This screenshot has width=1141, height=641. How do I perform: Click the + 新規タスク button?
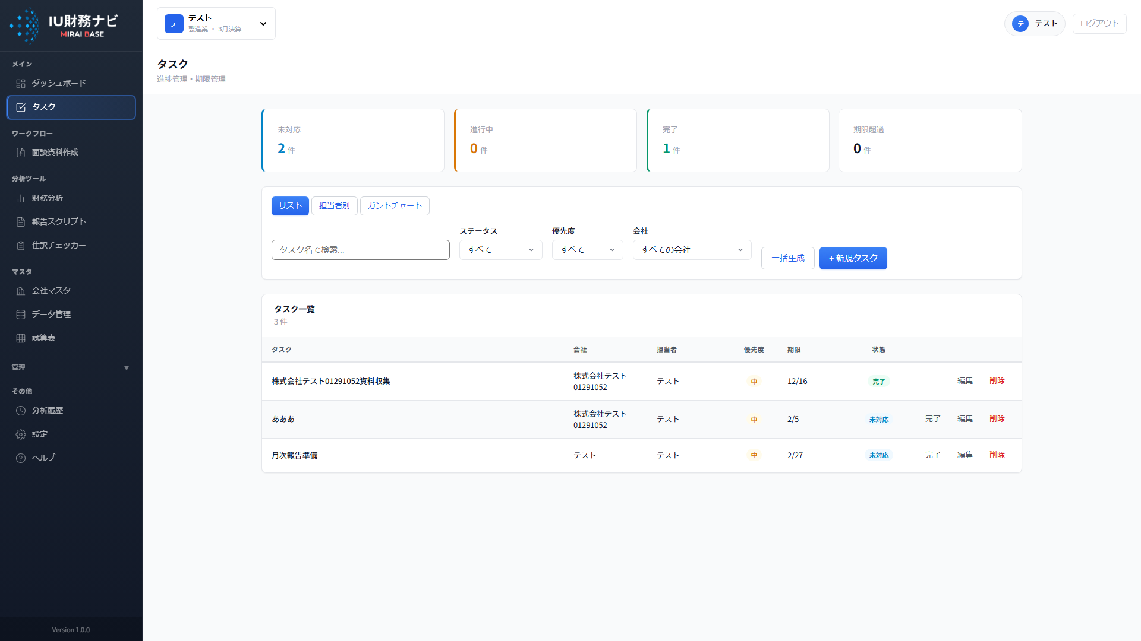pos(853,258)
